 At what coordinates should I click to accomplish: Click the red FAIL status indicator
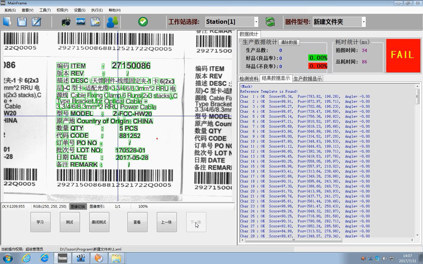pyautogui.click(x=403, y=56)
